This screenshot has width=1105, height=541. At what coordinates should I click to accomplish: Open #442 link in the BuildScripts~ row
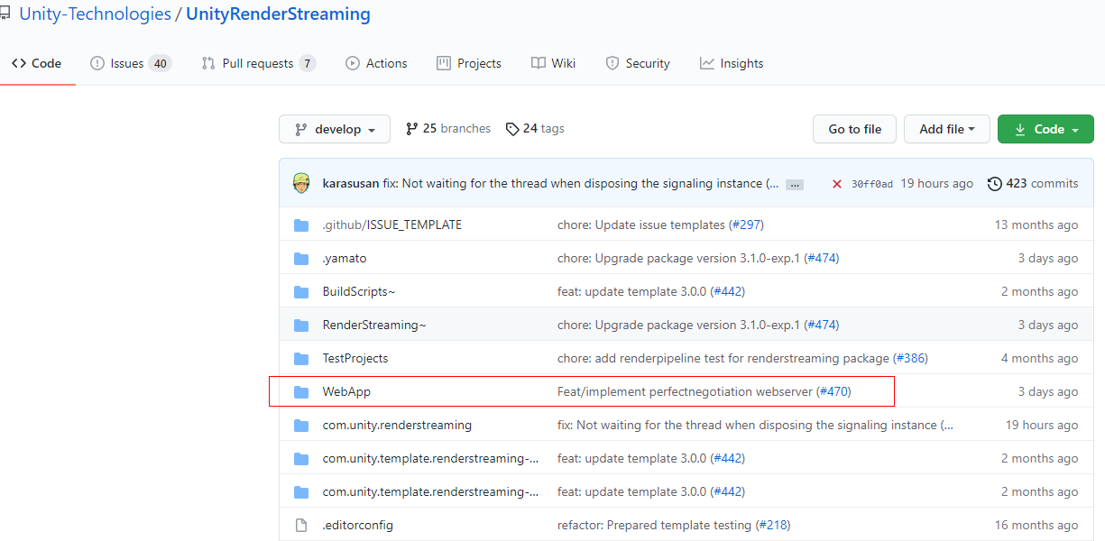coord(728,291)
